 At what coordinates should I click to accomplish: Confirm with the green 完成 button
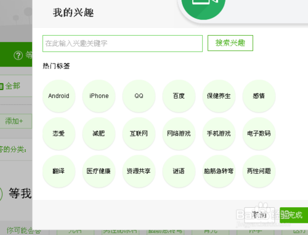coord(294,215)
